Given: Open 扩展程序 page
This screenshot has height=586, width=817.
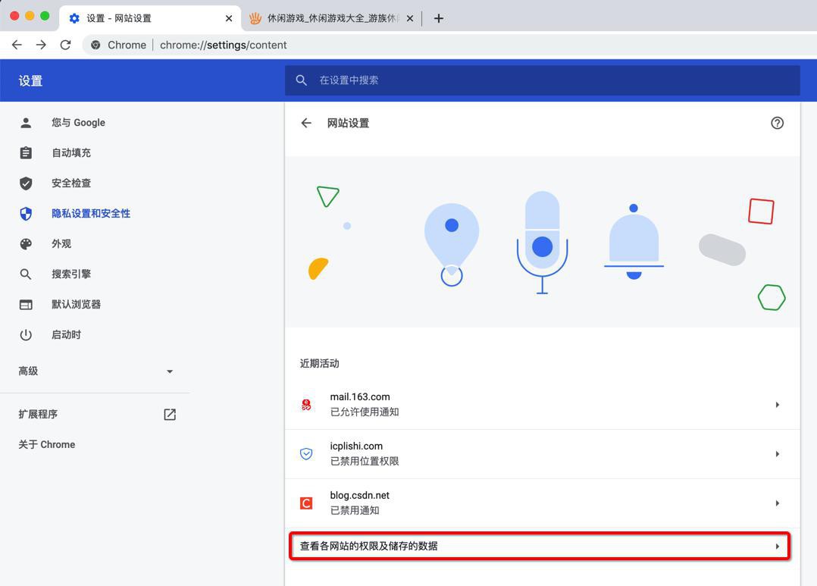Looking at the screenshot, I should click(x=95, y=415).
